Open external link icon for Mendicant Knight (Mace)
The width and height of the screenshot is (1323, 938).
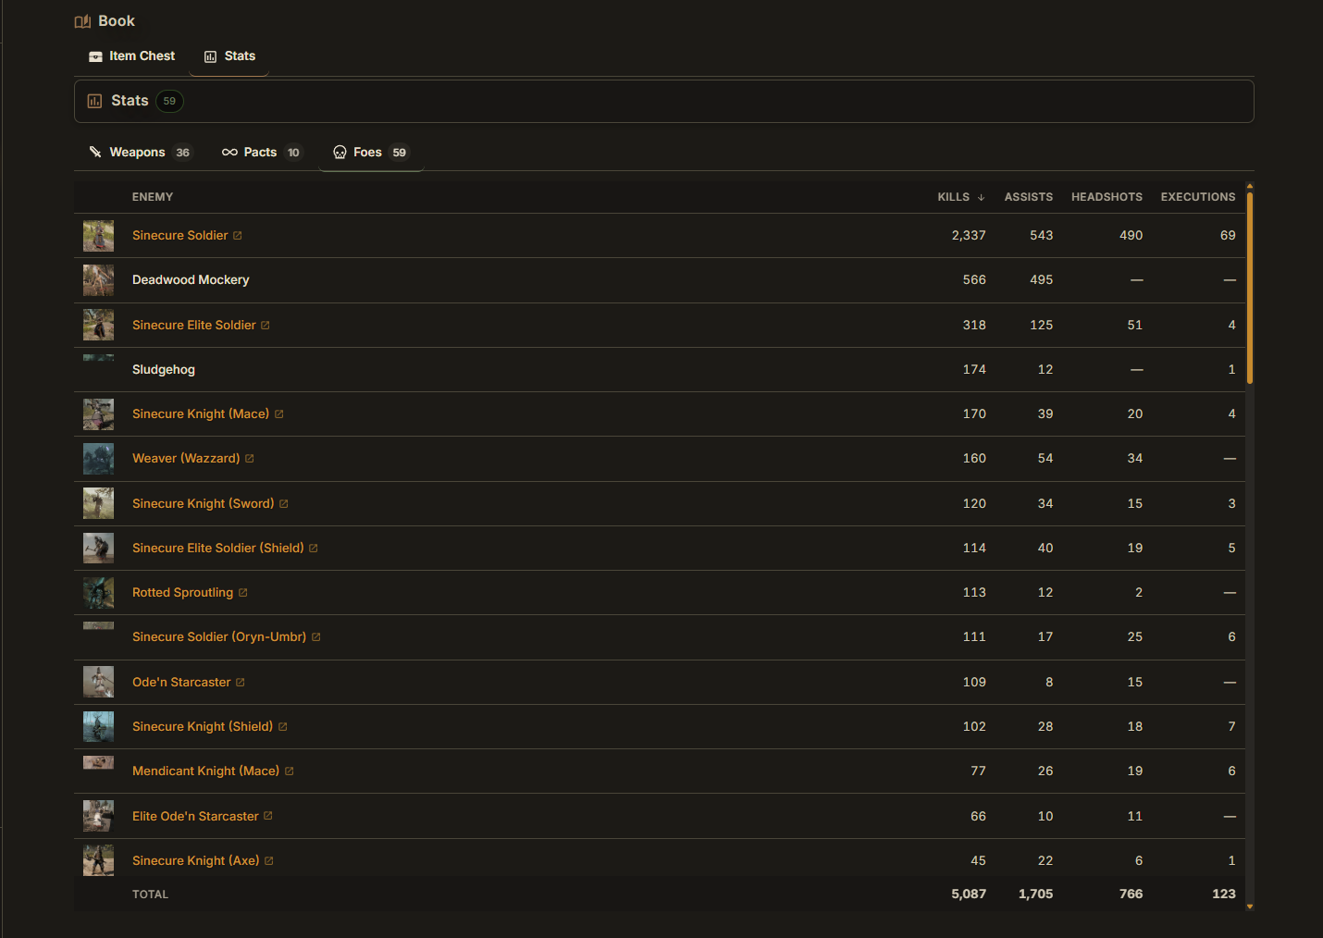[290, 771]
